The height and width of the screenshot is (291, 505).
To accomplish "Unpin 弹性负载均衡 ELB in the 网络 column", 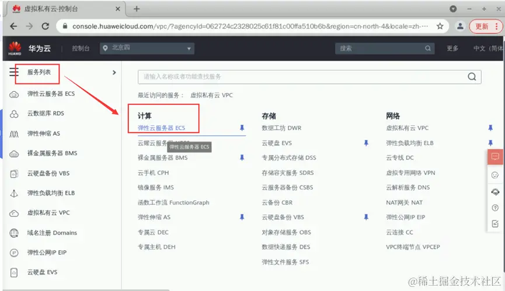I will [x=490, y=143].
